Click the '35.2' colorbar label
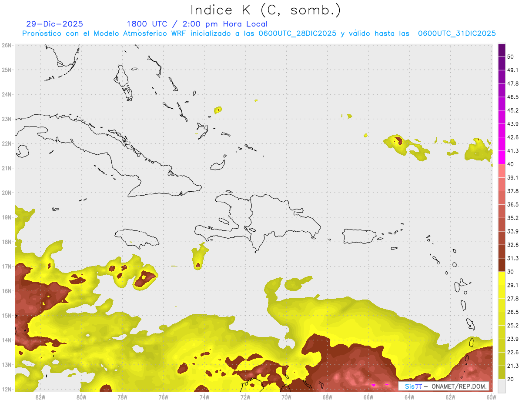522x403 pixels. click(512, 218)
